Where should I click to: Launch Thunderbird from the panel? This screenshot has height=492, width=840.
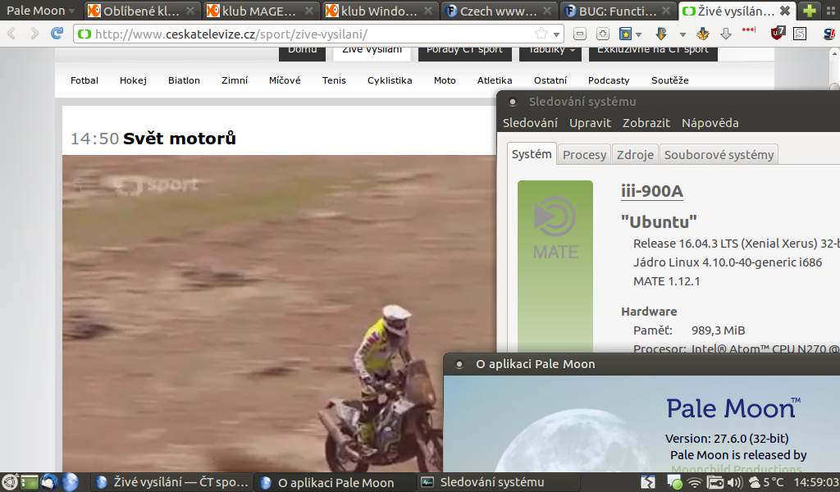(50, 482)
